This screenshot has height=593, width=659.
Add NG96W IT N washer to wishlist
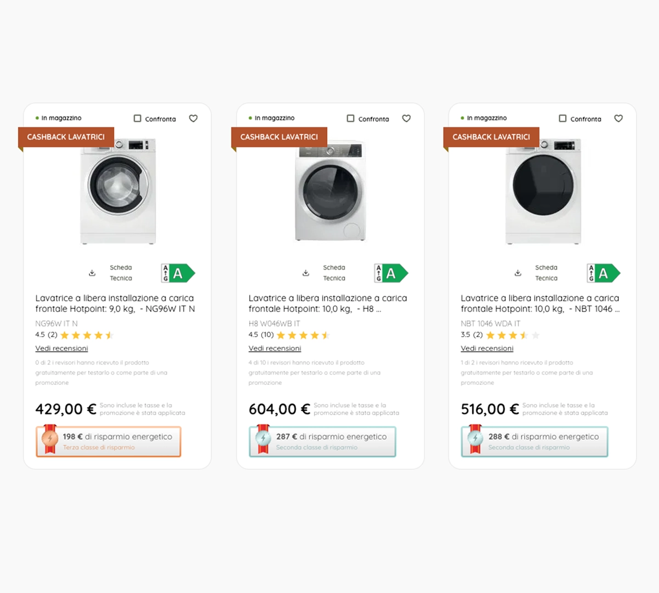(x=193, y=119)
